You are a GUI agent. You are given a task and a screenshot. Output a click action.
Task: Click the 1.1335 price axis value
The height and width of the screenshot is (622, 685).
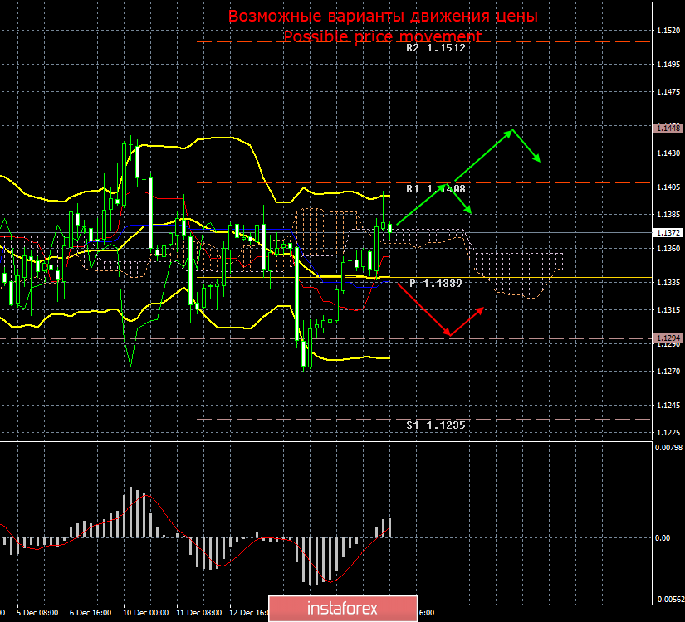pos(668,283)
